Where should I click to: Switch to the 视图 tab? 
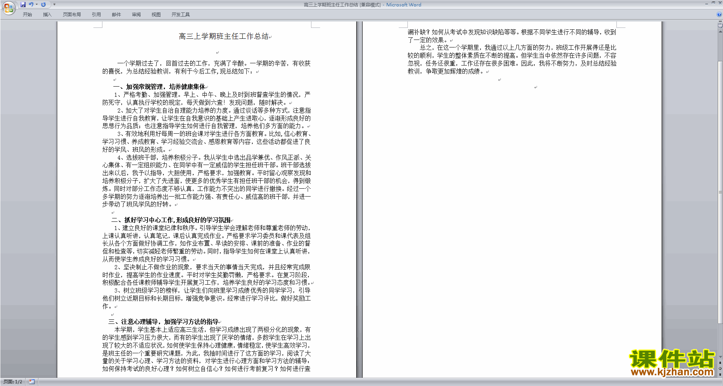156,15
